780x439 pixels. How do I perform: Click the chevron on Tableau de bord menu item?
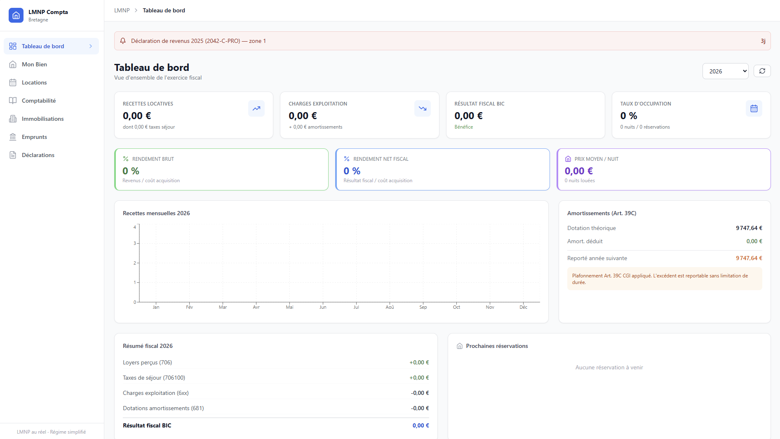pos(91,46)
